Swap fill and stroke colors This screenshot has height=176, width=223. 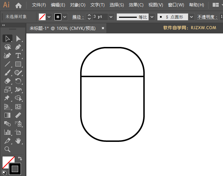[x=20, y=159]
